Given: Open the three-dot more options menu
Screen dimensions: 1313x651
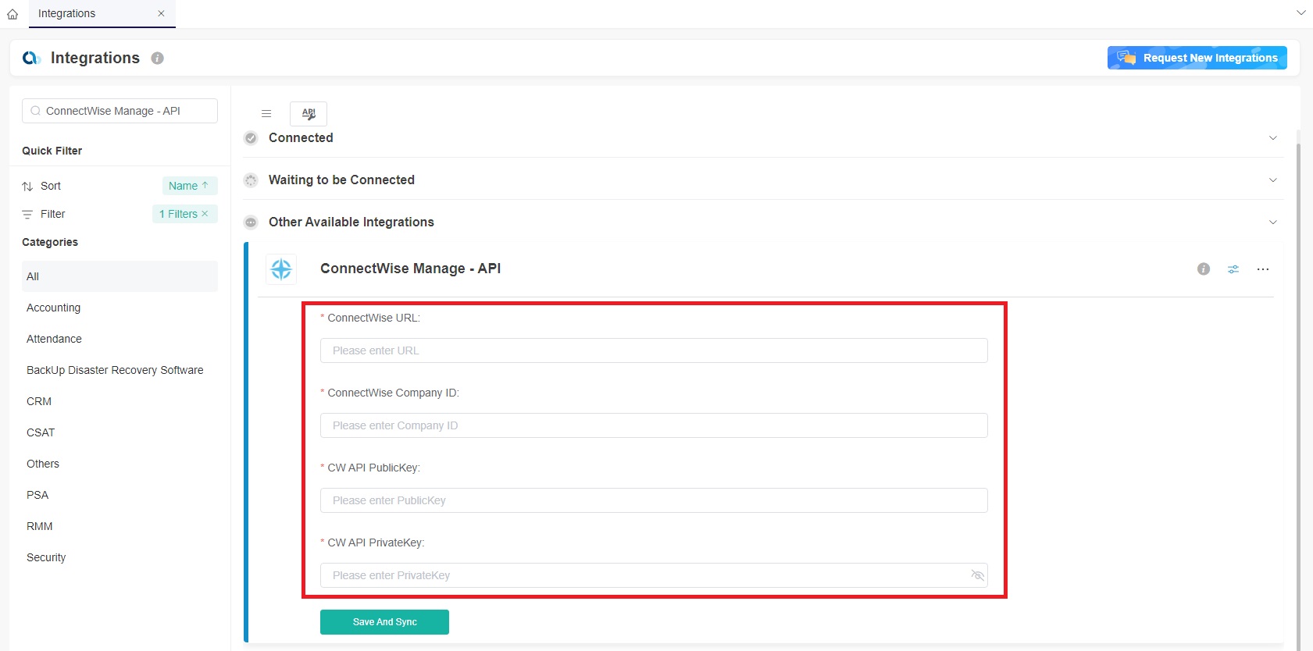Looking at the screenshot, I should tap(1262, 269).
